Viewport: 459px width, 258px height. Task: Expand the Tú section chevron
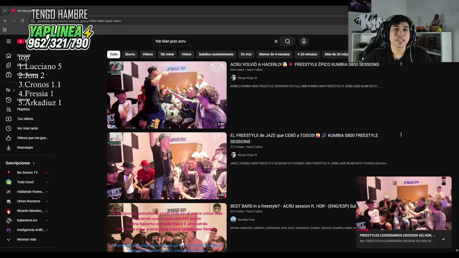click(x=14, y=90)
